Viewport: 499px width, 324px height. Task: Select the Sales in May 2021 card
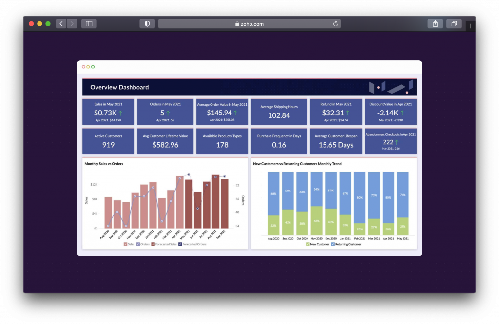pyautogui.click(x=108, y=112)
